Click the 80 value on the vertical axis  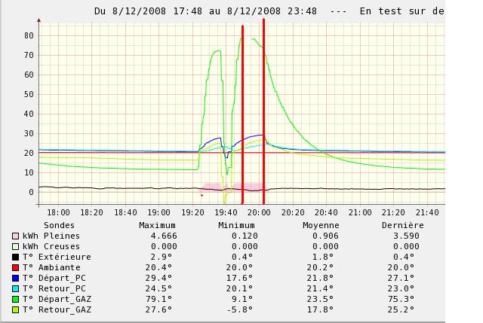click(x=28, y=35)
